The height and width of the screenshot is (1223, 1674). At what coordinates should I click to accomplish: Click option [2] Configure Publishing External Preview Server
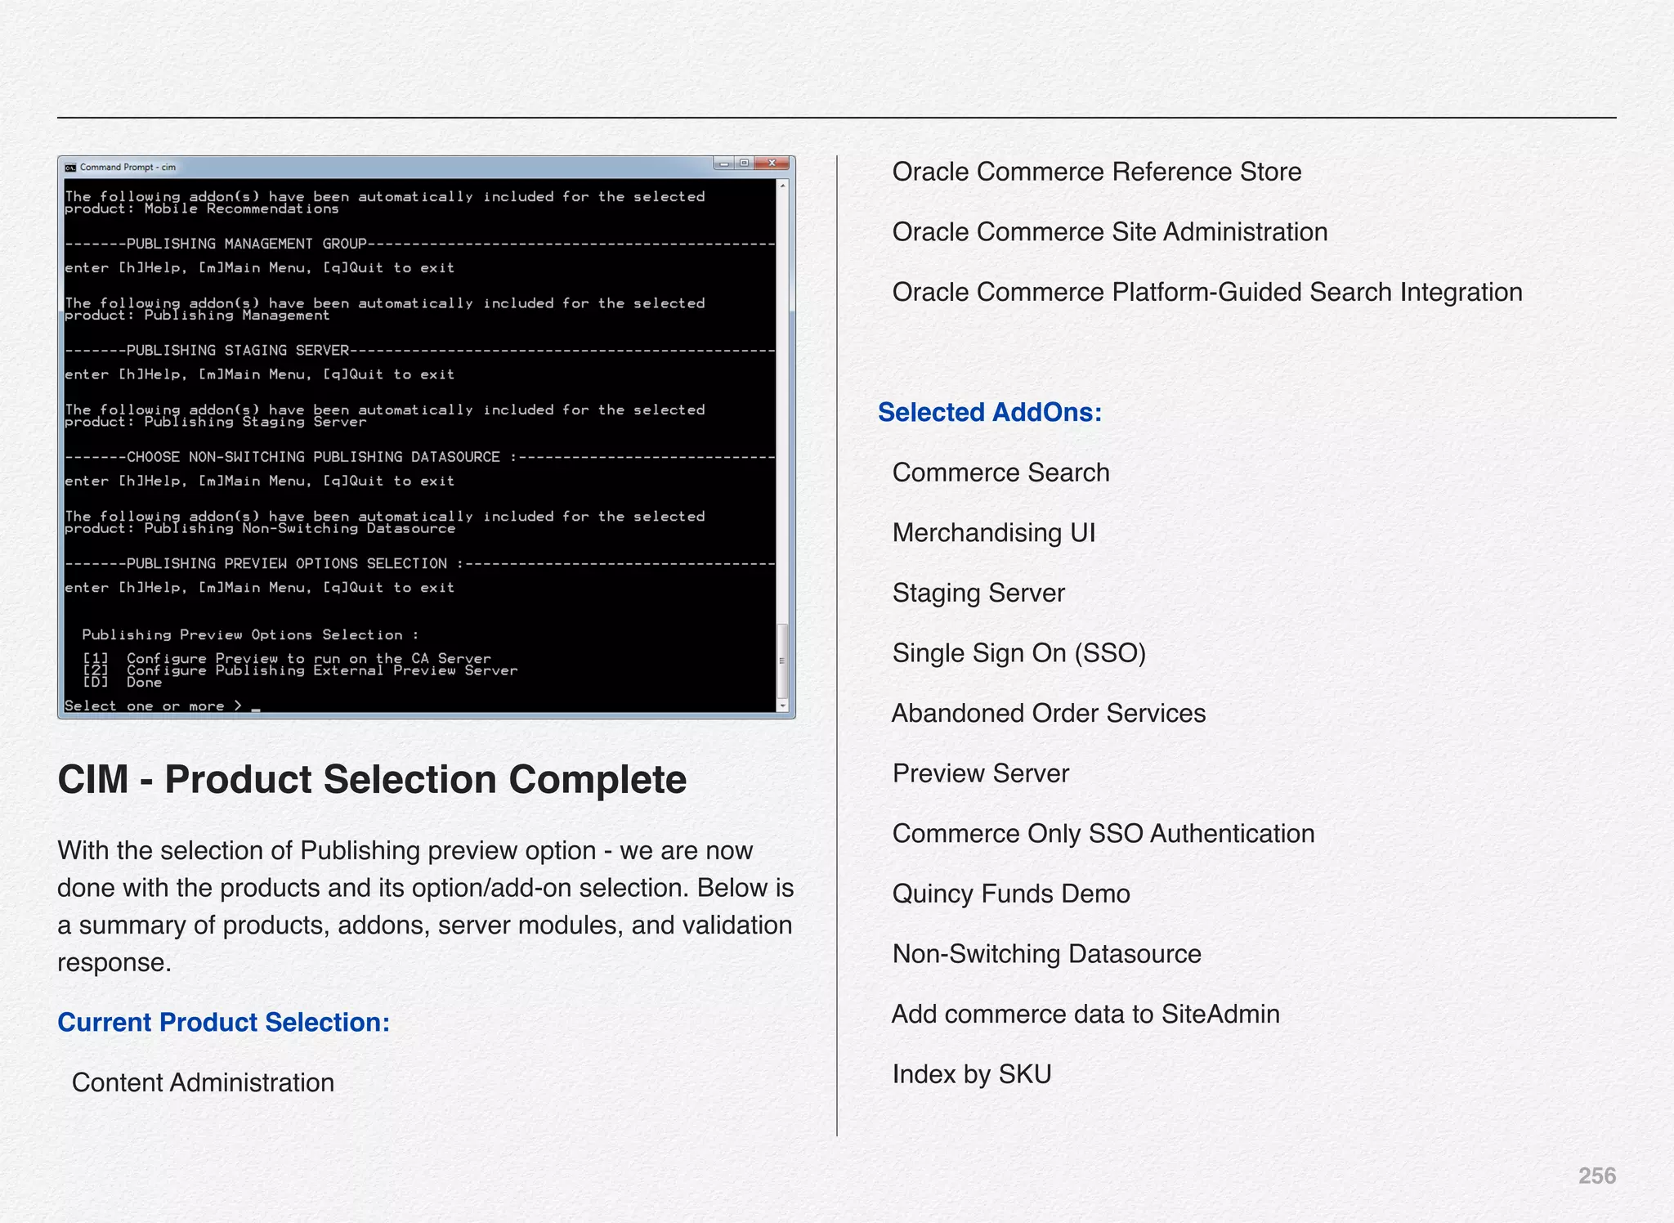click(x=300, y=670)
